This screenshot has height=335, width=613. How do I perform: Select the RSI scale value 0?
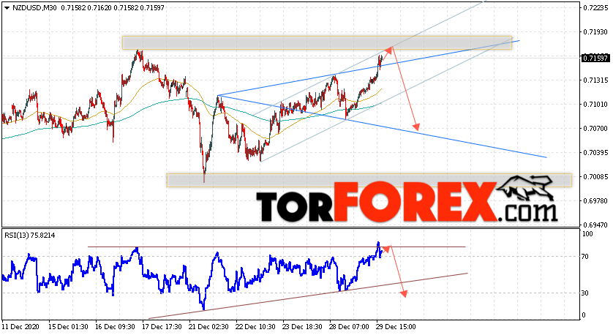click(584, 315)
